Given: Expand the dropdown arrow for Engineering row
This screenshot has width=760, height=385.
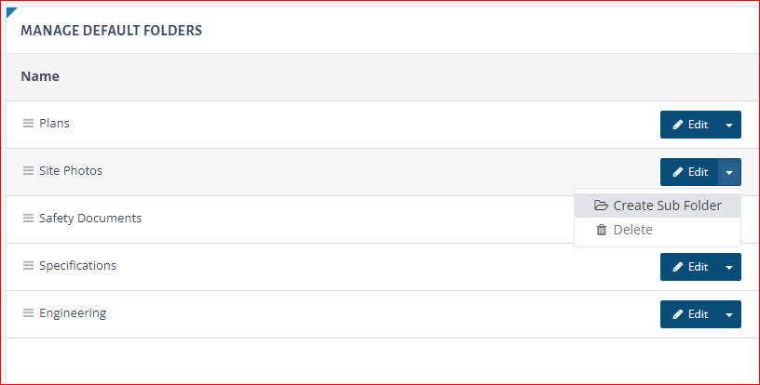Looking at the screenshot, I should [729, 314].
